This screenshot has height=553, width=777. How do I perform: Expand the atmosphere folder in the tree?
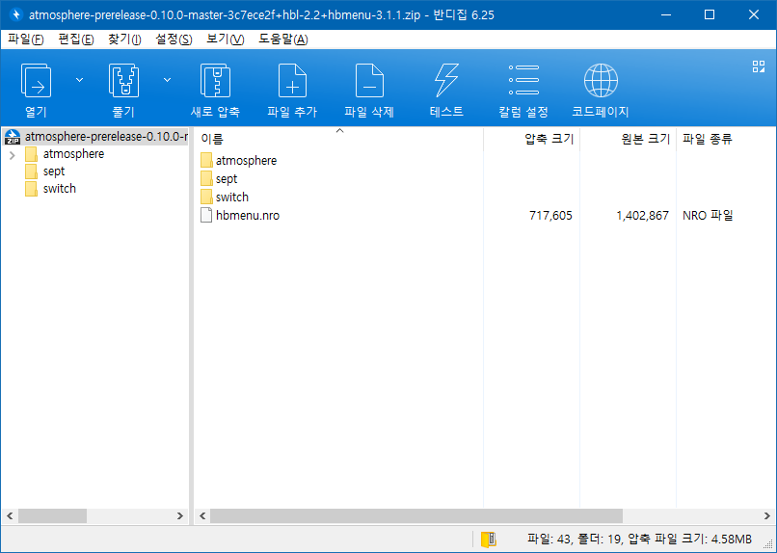[x=13, y=155]
